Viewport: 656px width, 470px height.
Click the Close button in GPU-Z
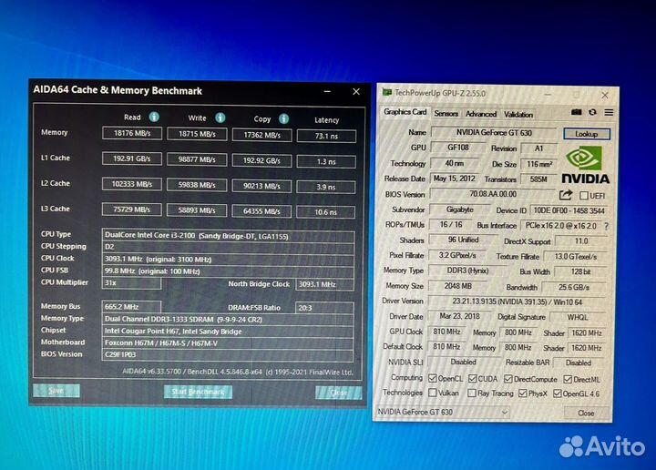586,414
